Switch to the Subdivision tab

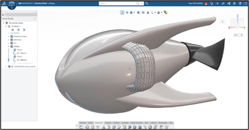(x=99, y=123)
